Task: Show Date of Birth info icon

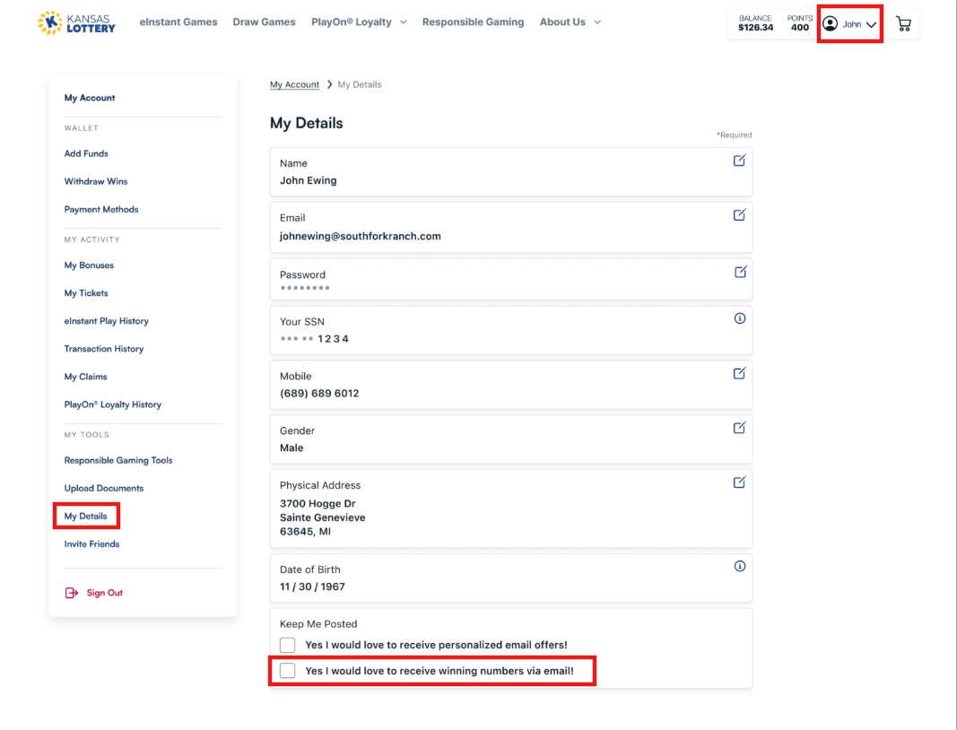Action: [x=740, y=566]
